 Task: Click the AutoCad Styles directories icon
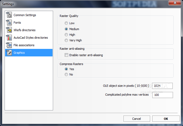[9, 38]
